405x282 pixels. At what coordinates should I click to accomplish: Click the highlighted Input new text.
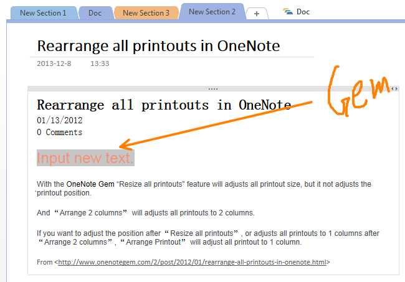(85, 158)
